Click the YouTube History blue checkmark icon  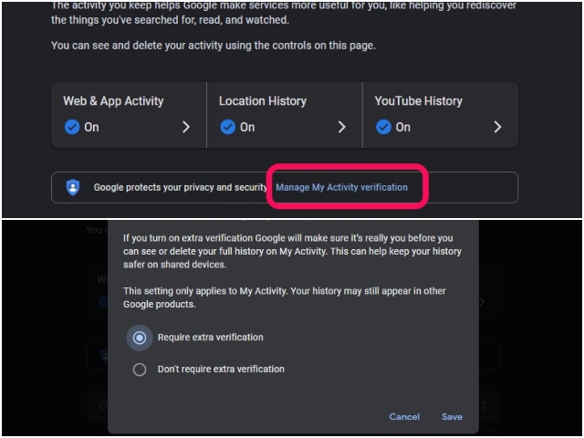click(x=383, y=127)
